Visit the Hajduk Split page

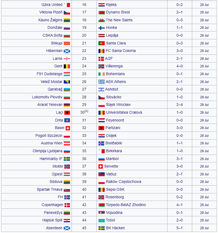pos(52,220)
